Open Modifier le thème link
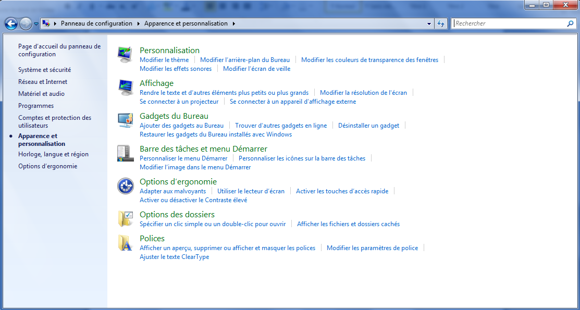 164,60
